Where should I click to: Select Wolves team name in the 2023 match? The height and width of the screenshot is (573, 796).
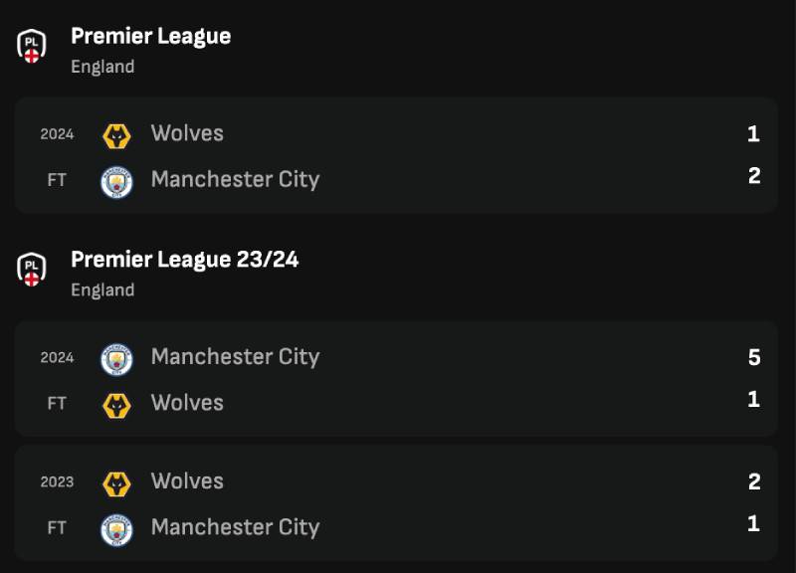(187, 481)
